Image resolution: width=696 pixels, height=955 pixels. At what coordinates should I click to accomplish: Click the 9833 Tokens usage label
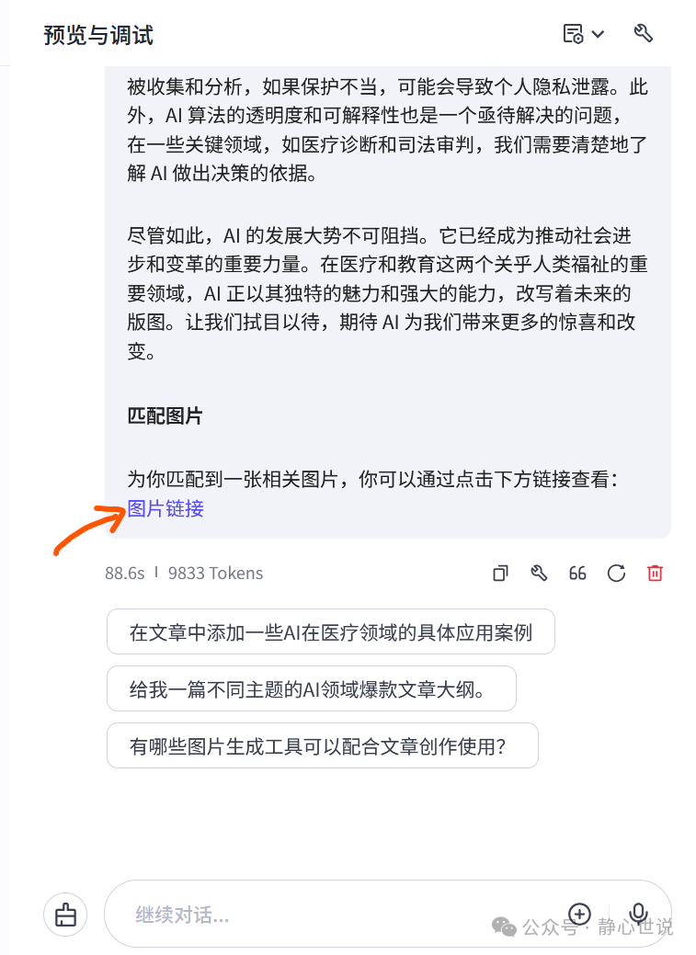point(215,574)
